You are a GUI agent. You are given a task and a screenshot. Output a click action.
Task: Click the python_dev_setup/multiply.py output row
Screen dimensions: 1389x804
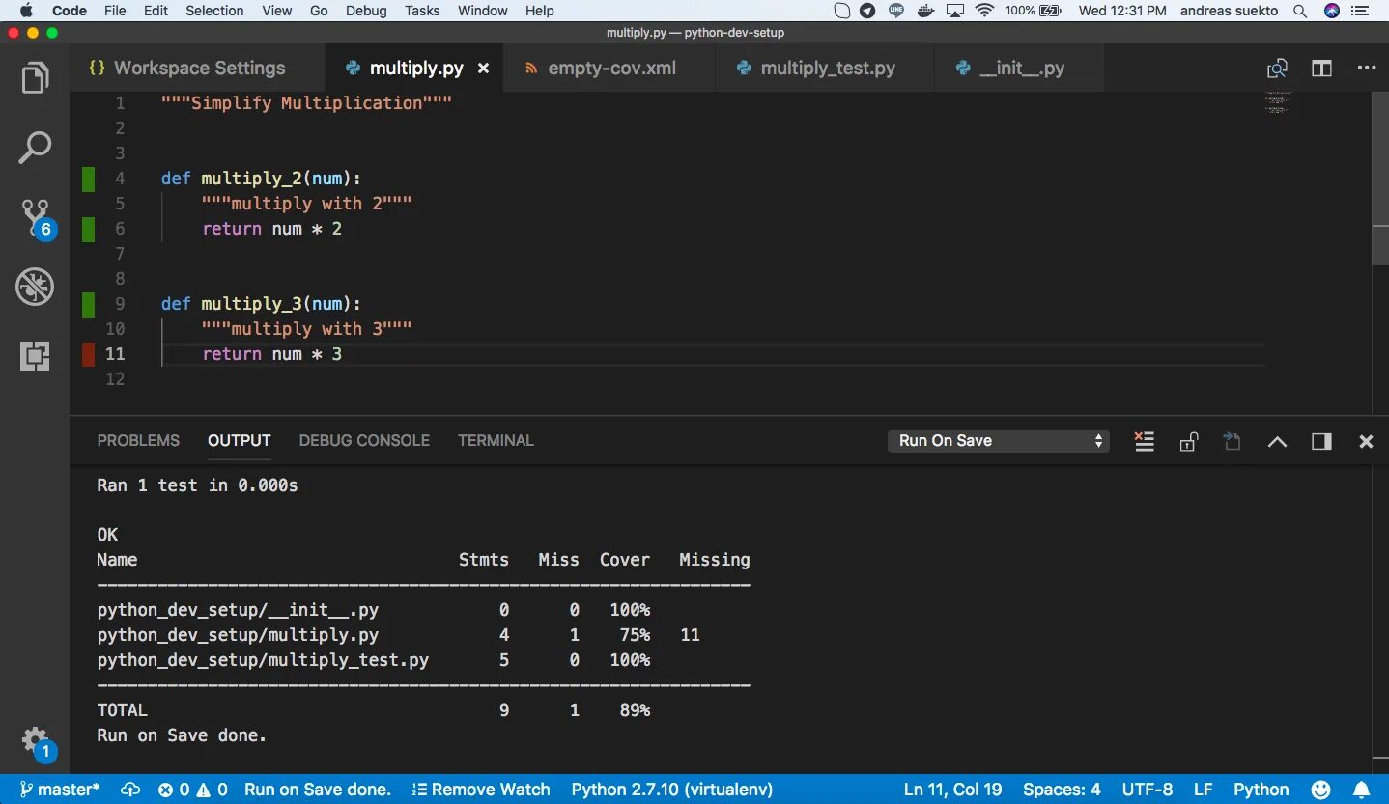pyautogui.click(x=398, y=635)
